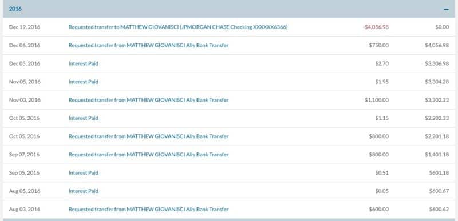
Task: Click the $601.18 balance value
Action: [x=439, y=173]
